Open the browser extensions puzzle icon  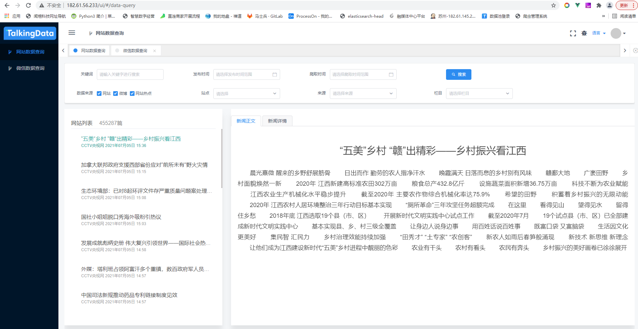click(599, 5)
